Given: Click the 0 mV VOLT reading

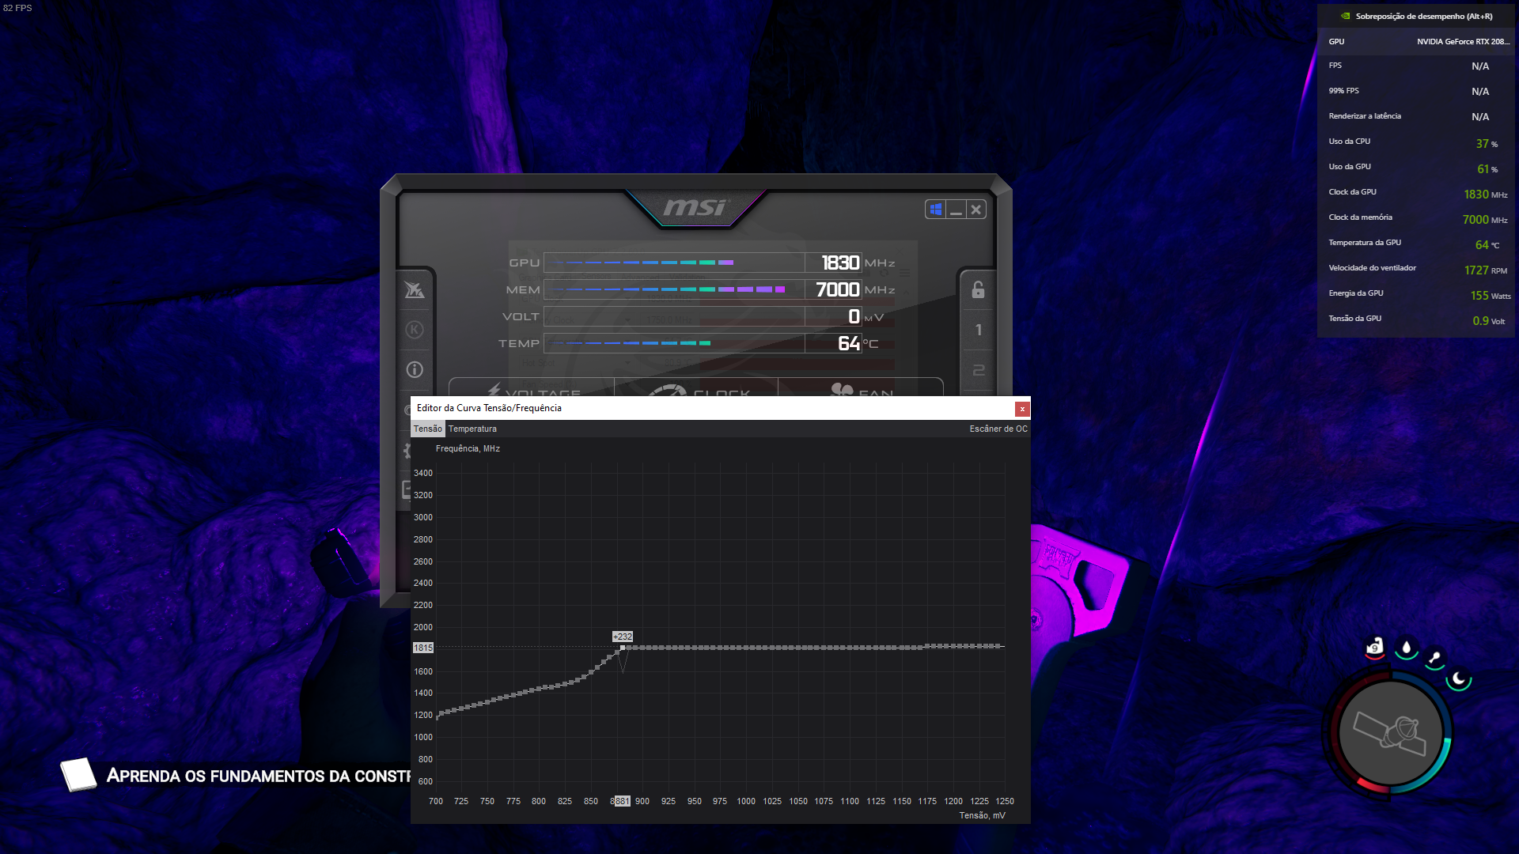Looking at the screenshot, I should [x=854, y=316].
